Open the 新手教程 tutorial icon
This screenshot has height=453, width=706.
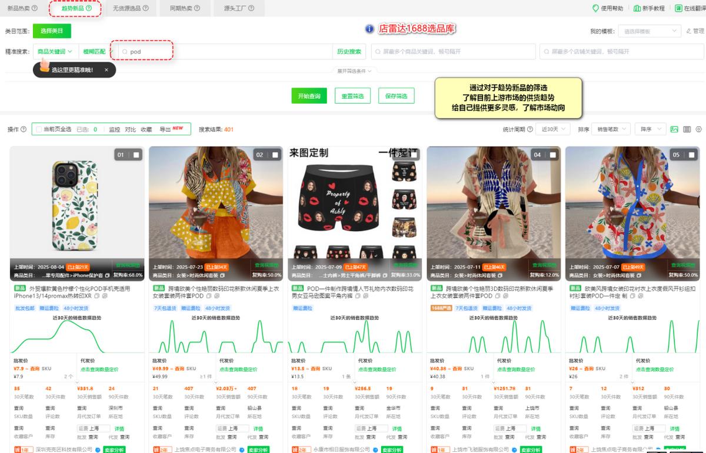638,8
